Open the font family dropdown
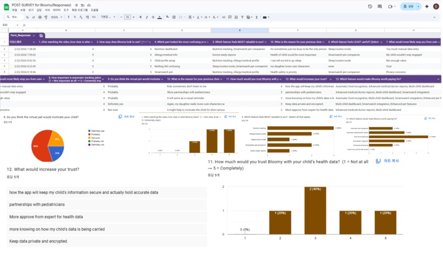The height and width of the screenshot is (253, 443). coord(108,17)
